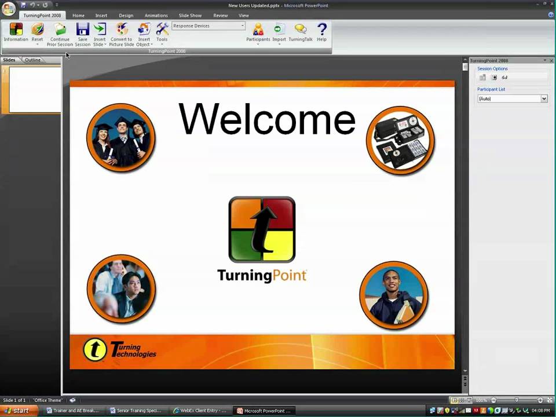The width and height of the screenshot is (556, 417).
Task: Expand the Import dropdown arrow
Action: click(x=279, y=45)
